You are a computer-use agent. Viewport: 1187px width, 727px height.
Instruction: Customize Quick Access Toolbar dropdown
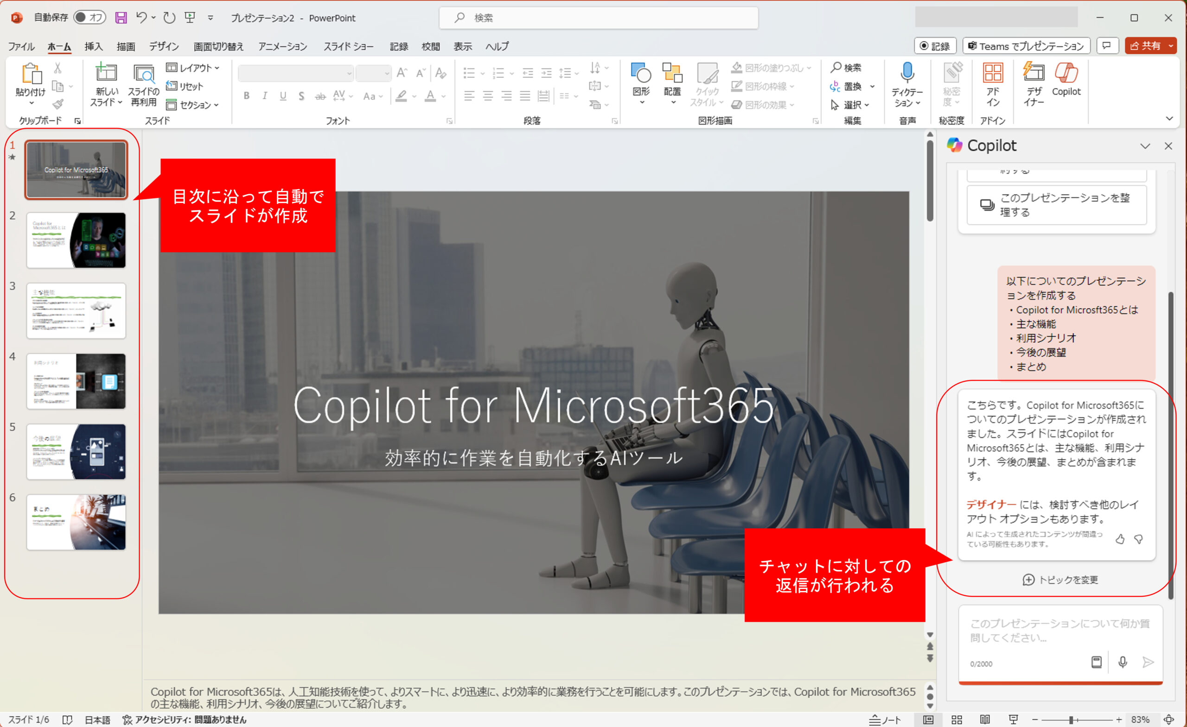211,18
